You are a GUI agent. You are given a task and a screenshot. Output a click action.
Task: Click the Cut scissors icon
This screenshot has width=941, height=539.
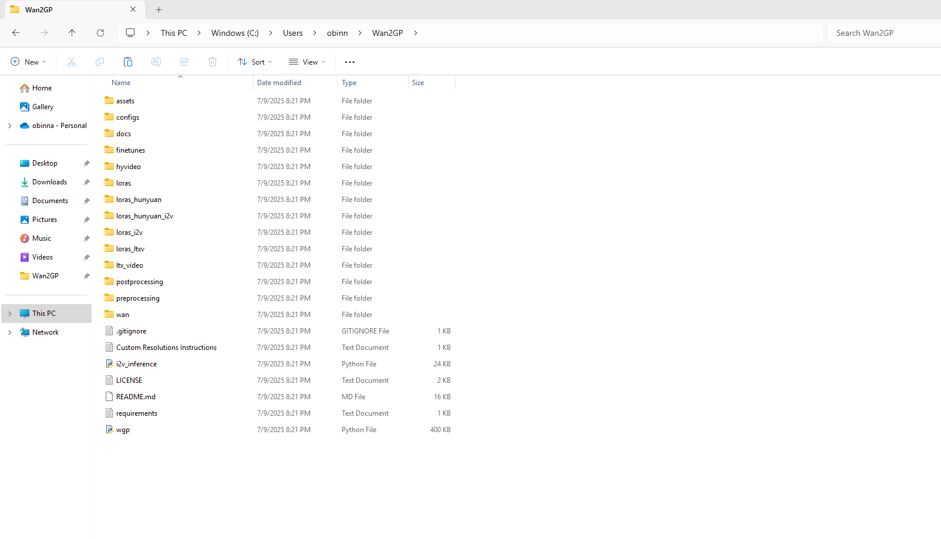coord(72,62)
